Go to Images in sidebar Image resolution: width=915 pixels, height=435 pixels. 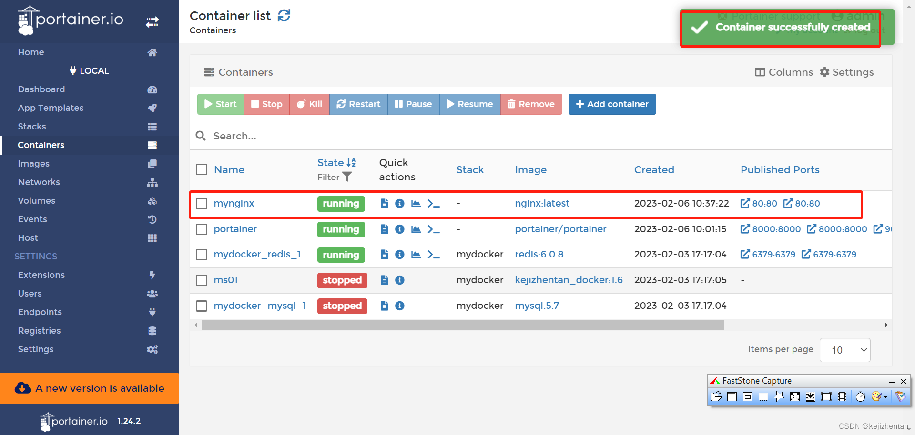89,164
